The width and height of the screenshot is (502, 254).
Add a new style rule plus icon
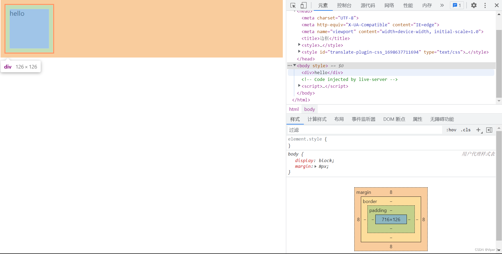point(479,130)
